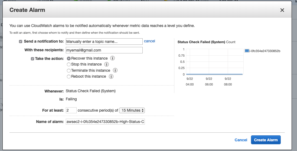Select Recover this instance option
Image resolution: width=297 pixels, height=151 pixels.
69,58
